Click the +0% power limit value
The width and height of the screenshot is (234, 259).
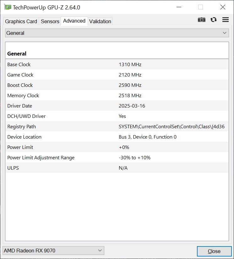pos(124,147)
